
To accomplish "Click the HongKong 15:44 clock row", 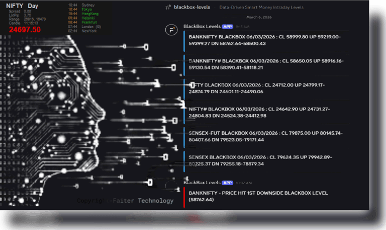I will 83,14.
